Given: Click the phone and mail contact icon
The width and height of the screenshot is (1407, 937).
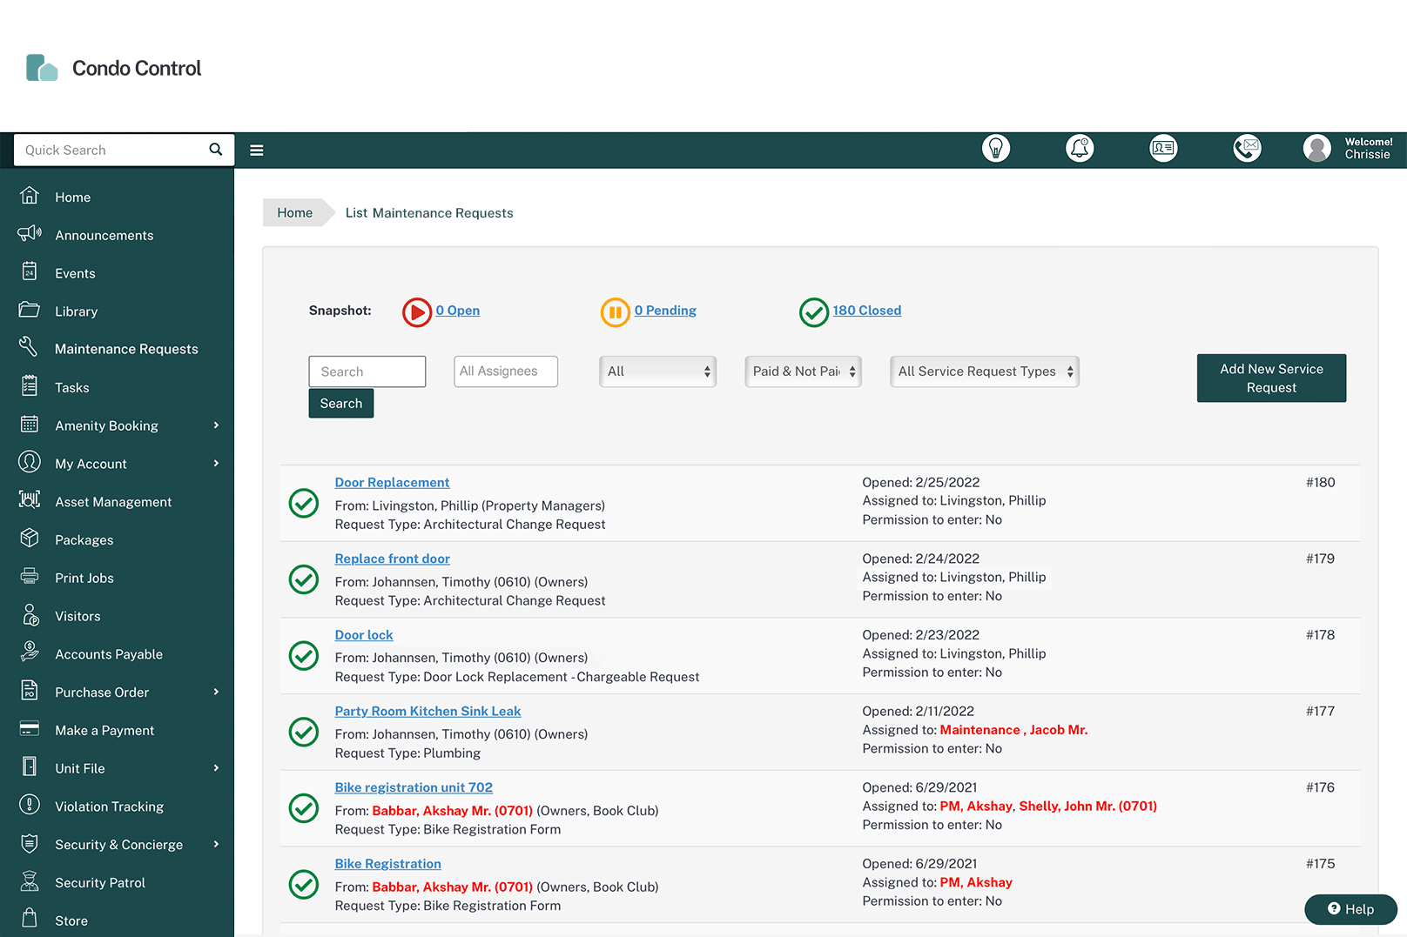Looking at the screenshot, I should [1247, 149].
